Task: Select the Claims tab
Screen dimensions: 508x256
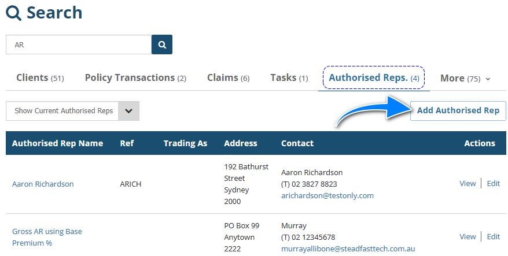Action: click(x=228, y=78)
